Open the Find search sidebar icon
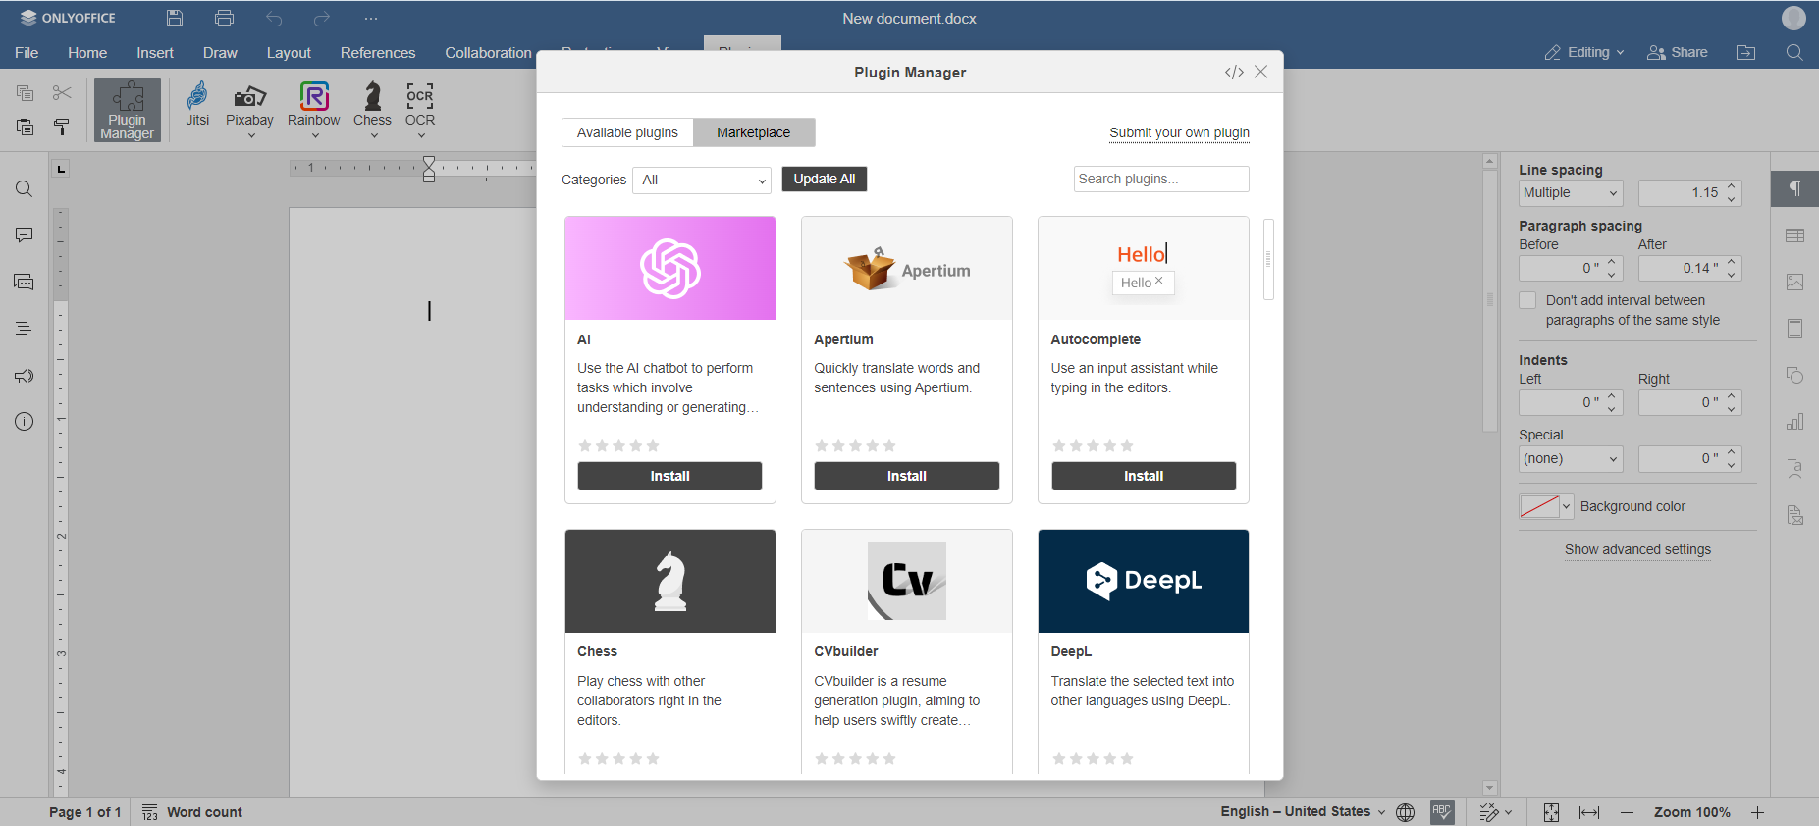1819x826 pixels. tap(25, 189)
